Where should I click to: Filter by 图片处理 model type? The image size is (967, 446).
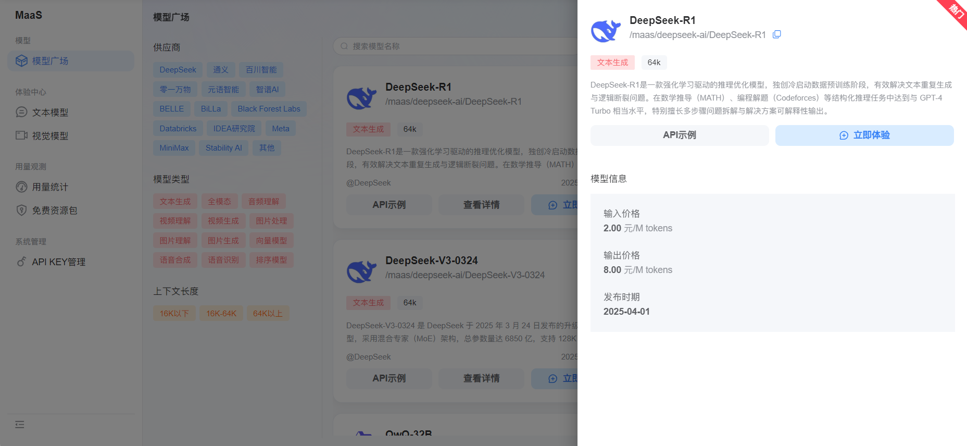[x=271, y=221]
